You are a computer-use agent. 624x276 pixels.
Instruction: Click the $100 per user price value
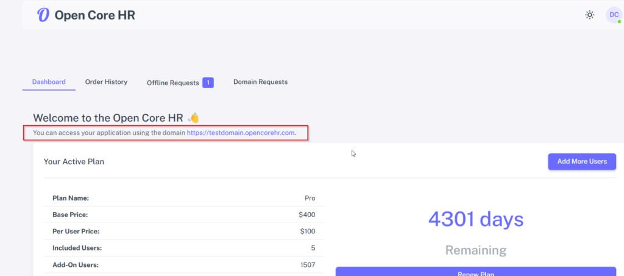click(307, 232)
